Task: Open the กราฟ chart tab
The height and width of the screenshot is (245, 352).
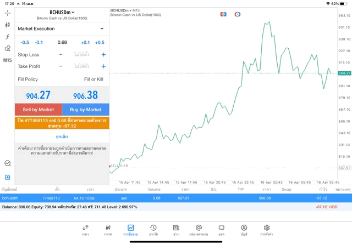Action: pos(108,230)
